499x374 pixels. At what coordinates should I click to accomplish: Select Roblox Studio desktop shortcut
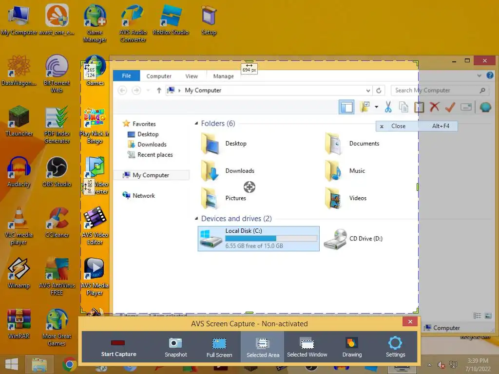tap(171, 20)
